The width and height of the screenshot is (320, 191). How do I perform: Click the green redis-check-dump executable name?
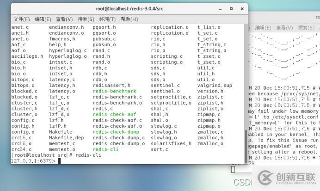(116, 132)
